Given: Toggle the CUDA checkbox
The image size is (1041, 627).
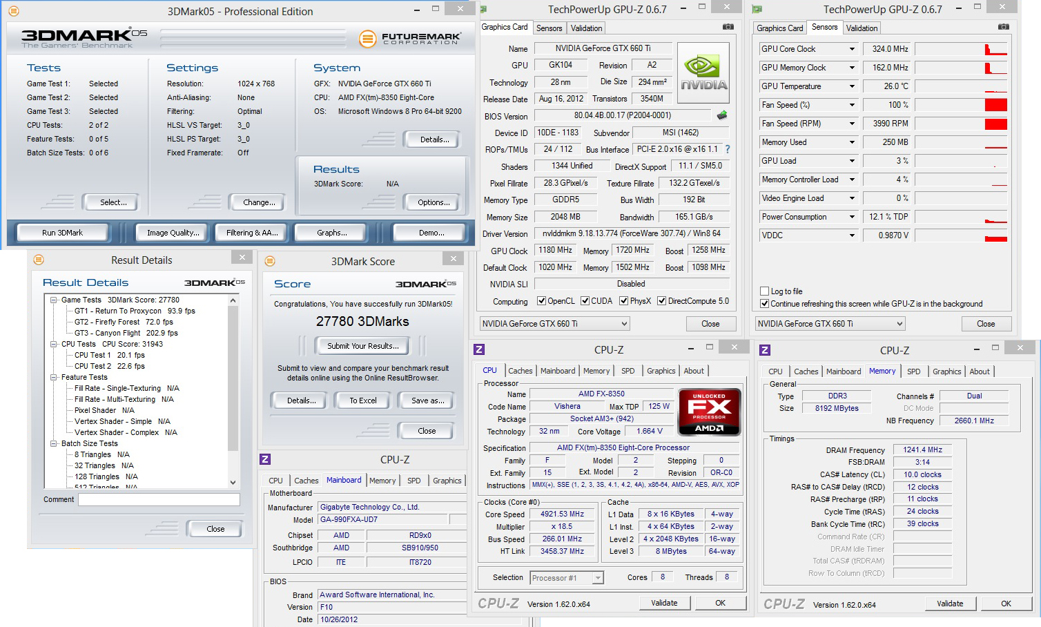Looking at the screenshot, I should coord(585,301).
